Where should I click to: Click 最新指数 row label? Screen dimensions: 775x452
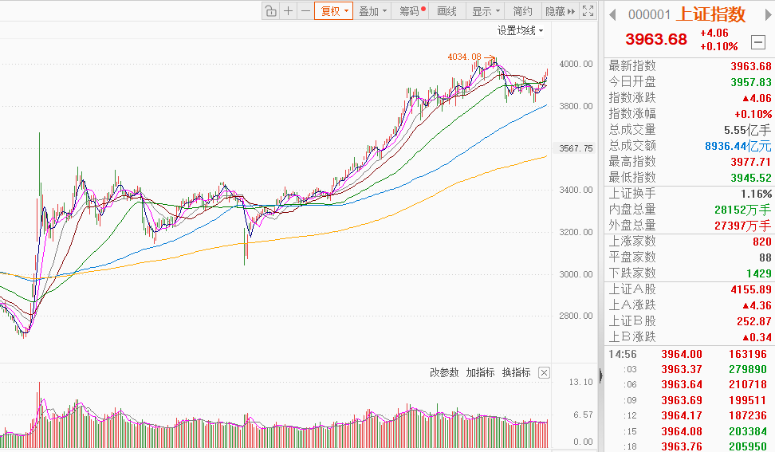(x=632, y=65)
